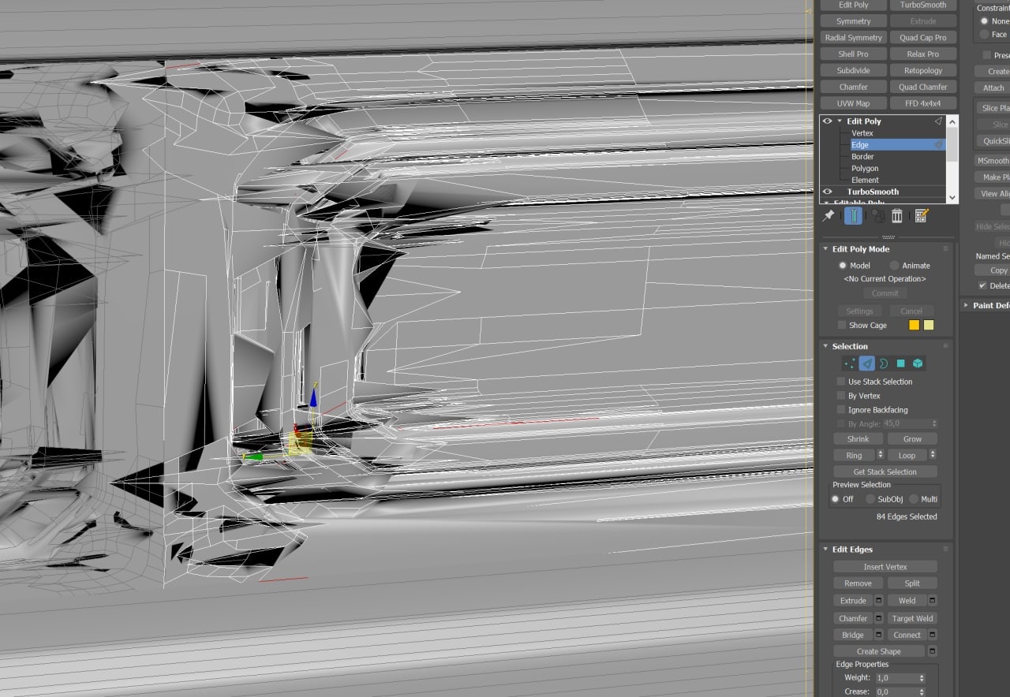Select the Animate radio button
This screenshot has width=1010, height=697.
point(894,266)
